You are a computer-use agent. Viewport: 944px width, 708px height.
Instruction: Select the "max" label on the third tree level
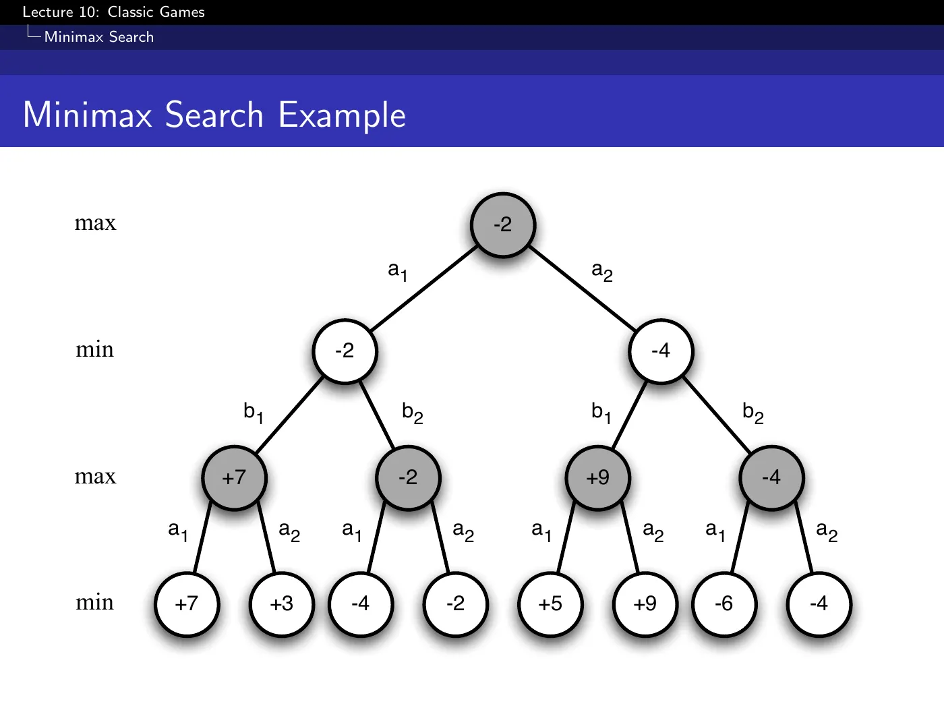95,477
